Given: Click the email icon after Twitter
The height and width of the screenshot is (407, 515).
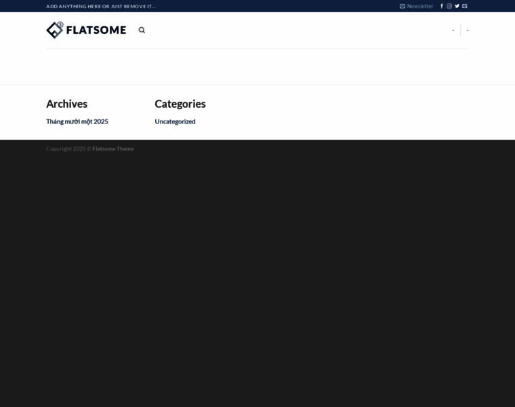Looking at the screenshot, I should [465, 6].
